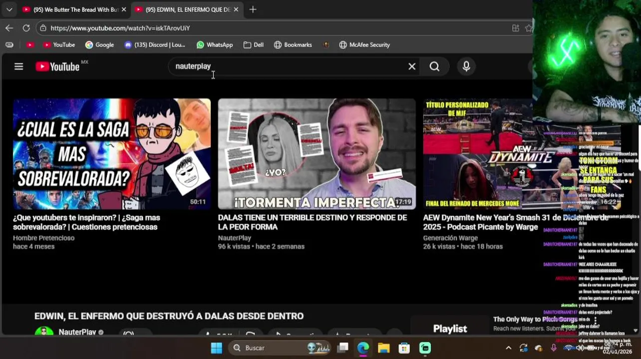Open the YouTube labeled bookmark
The width and height of the screenshot is (641, 359).
59,45
